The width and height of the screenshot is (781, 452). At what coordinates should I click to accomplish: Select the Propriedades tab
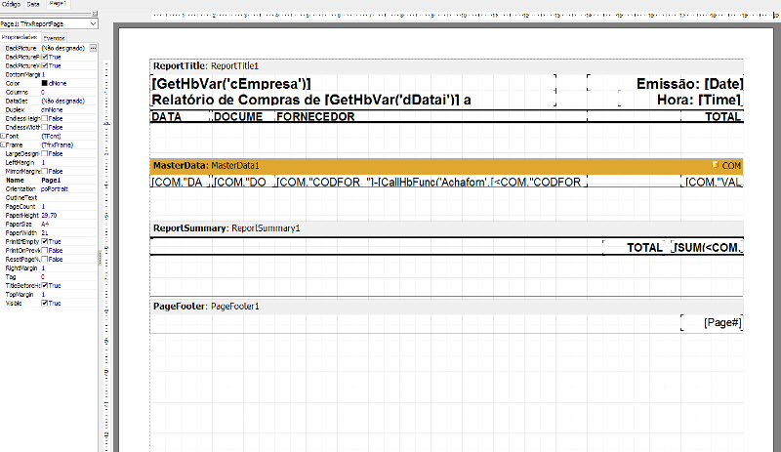(x=20, y=36)
